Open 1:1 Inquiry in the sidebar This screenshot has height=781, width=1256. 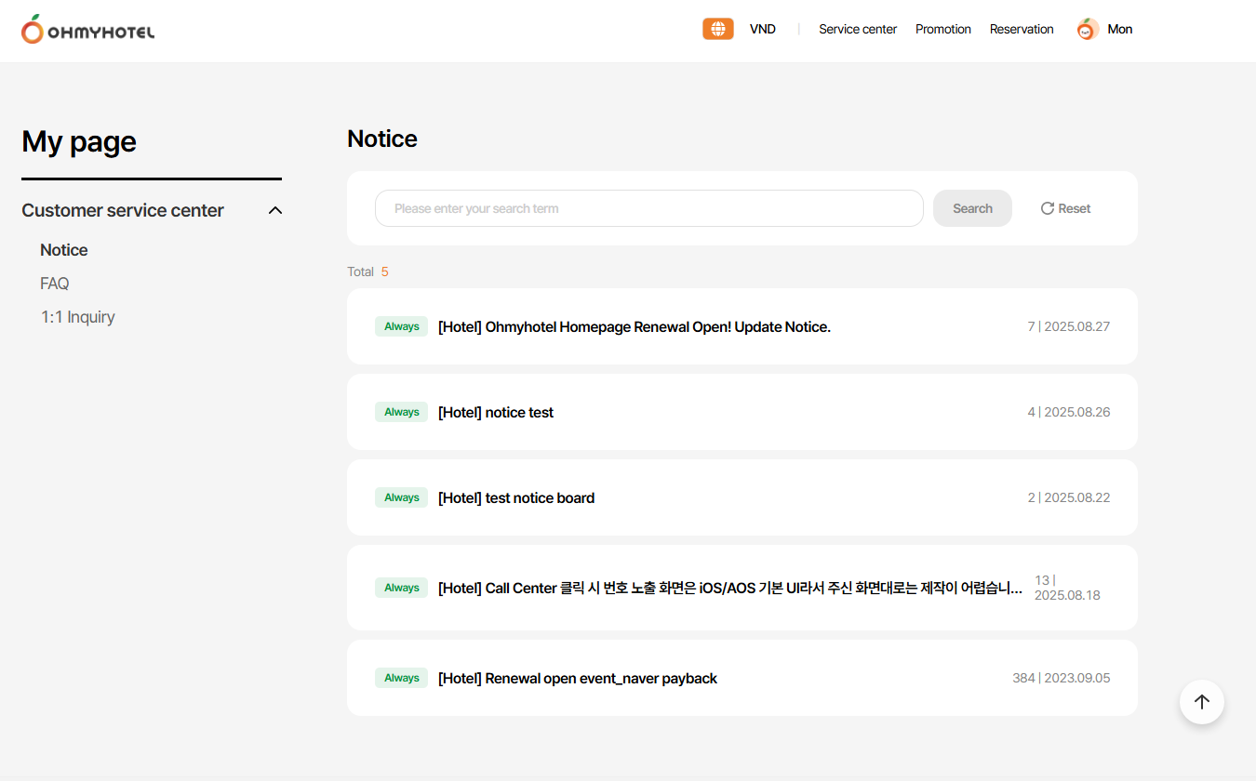pos(78,317)
